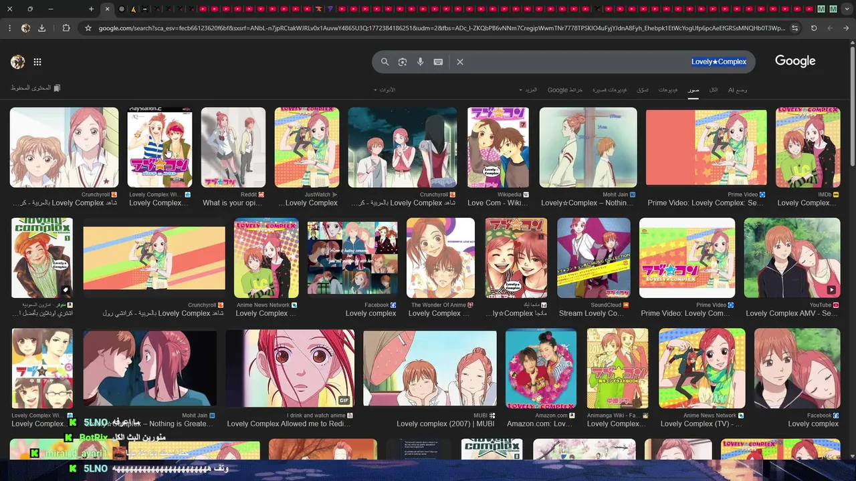Open Anime News Network Lovely Complex (TV) thumbnail
The width and height of the screenshot is (856, 481).
pos(702,368)
